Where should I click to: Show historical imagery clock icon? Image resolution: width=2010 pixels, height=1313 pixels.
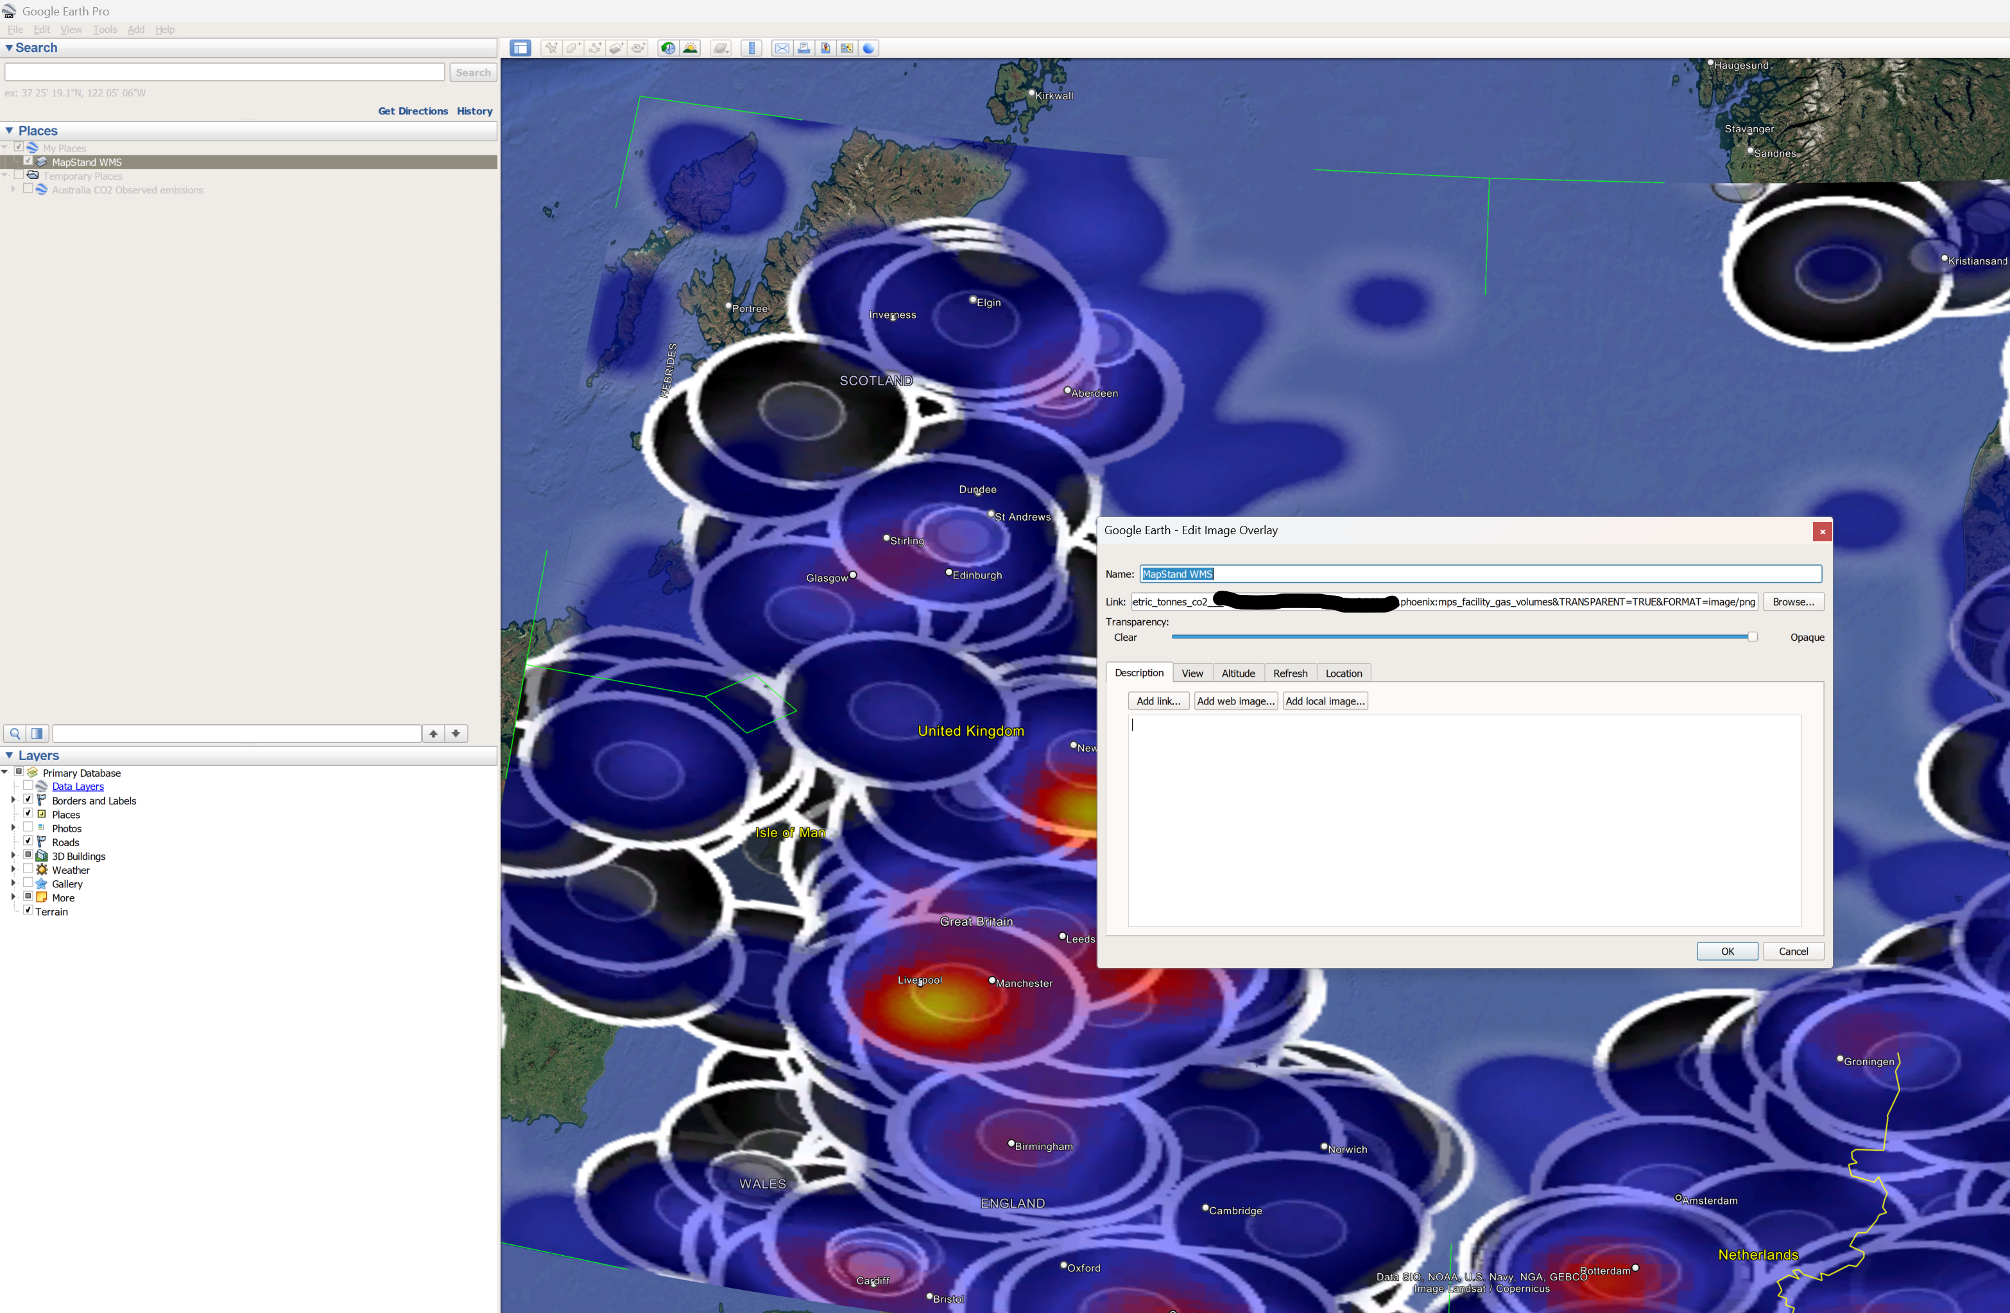tap(668, 48)
